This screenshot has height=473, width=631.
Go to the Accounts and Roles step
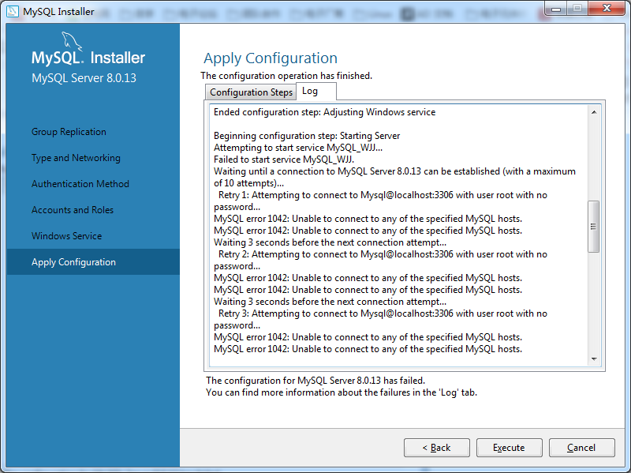(x=73, y=210)
